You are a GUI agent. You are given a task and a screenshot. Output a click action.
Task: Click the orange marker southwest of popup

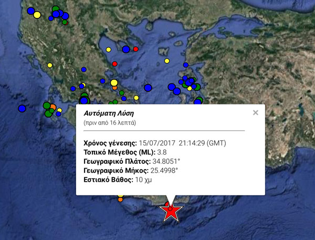coord(120,200)
